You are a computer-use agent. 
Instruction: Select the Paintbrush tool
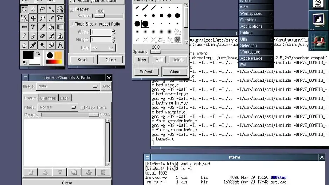click(33, 36)
